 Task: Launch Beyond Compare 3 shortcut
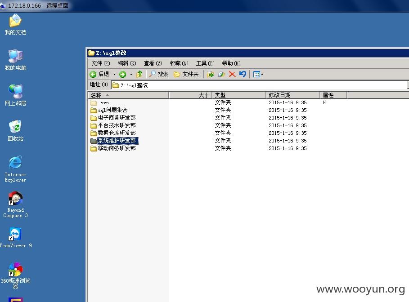click(x=15, y=204)
